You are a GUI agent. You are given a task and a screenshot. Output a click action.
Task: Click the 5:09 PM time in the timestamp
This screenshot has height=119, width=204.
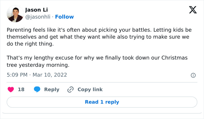tap(17, 75)
